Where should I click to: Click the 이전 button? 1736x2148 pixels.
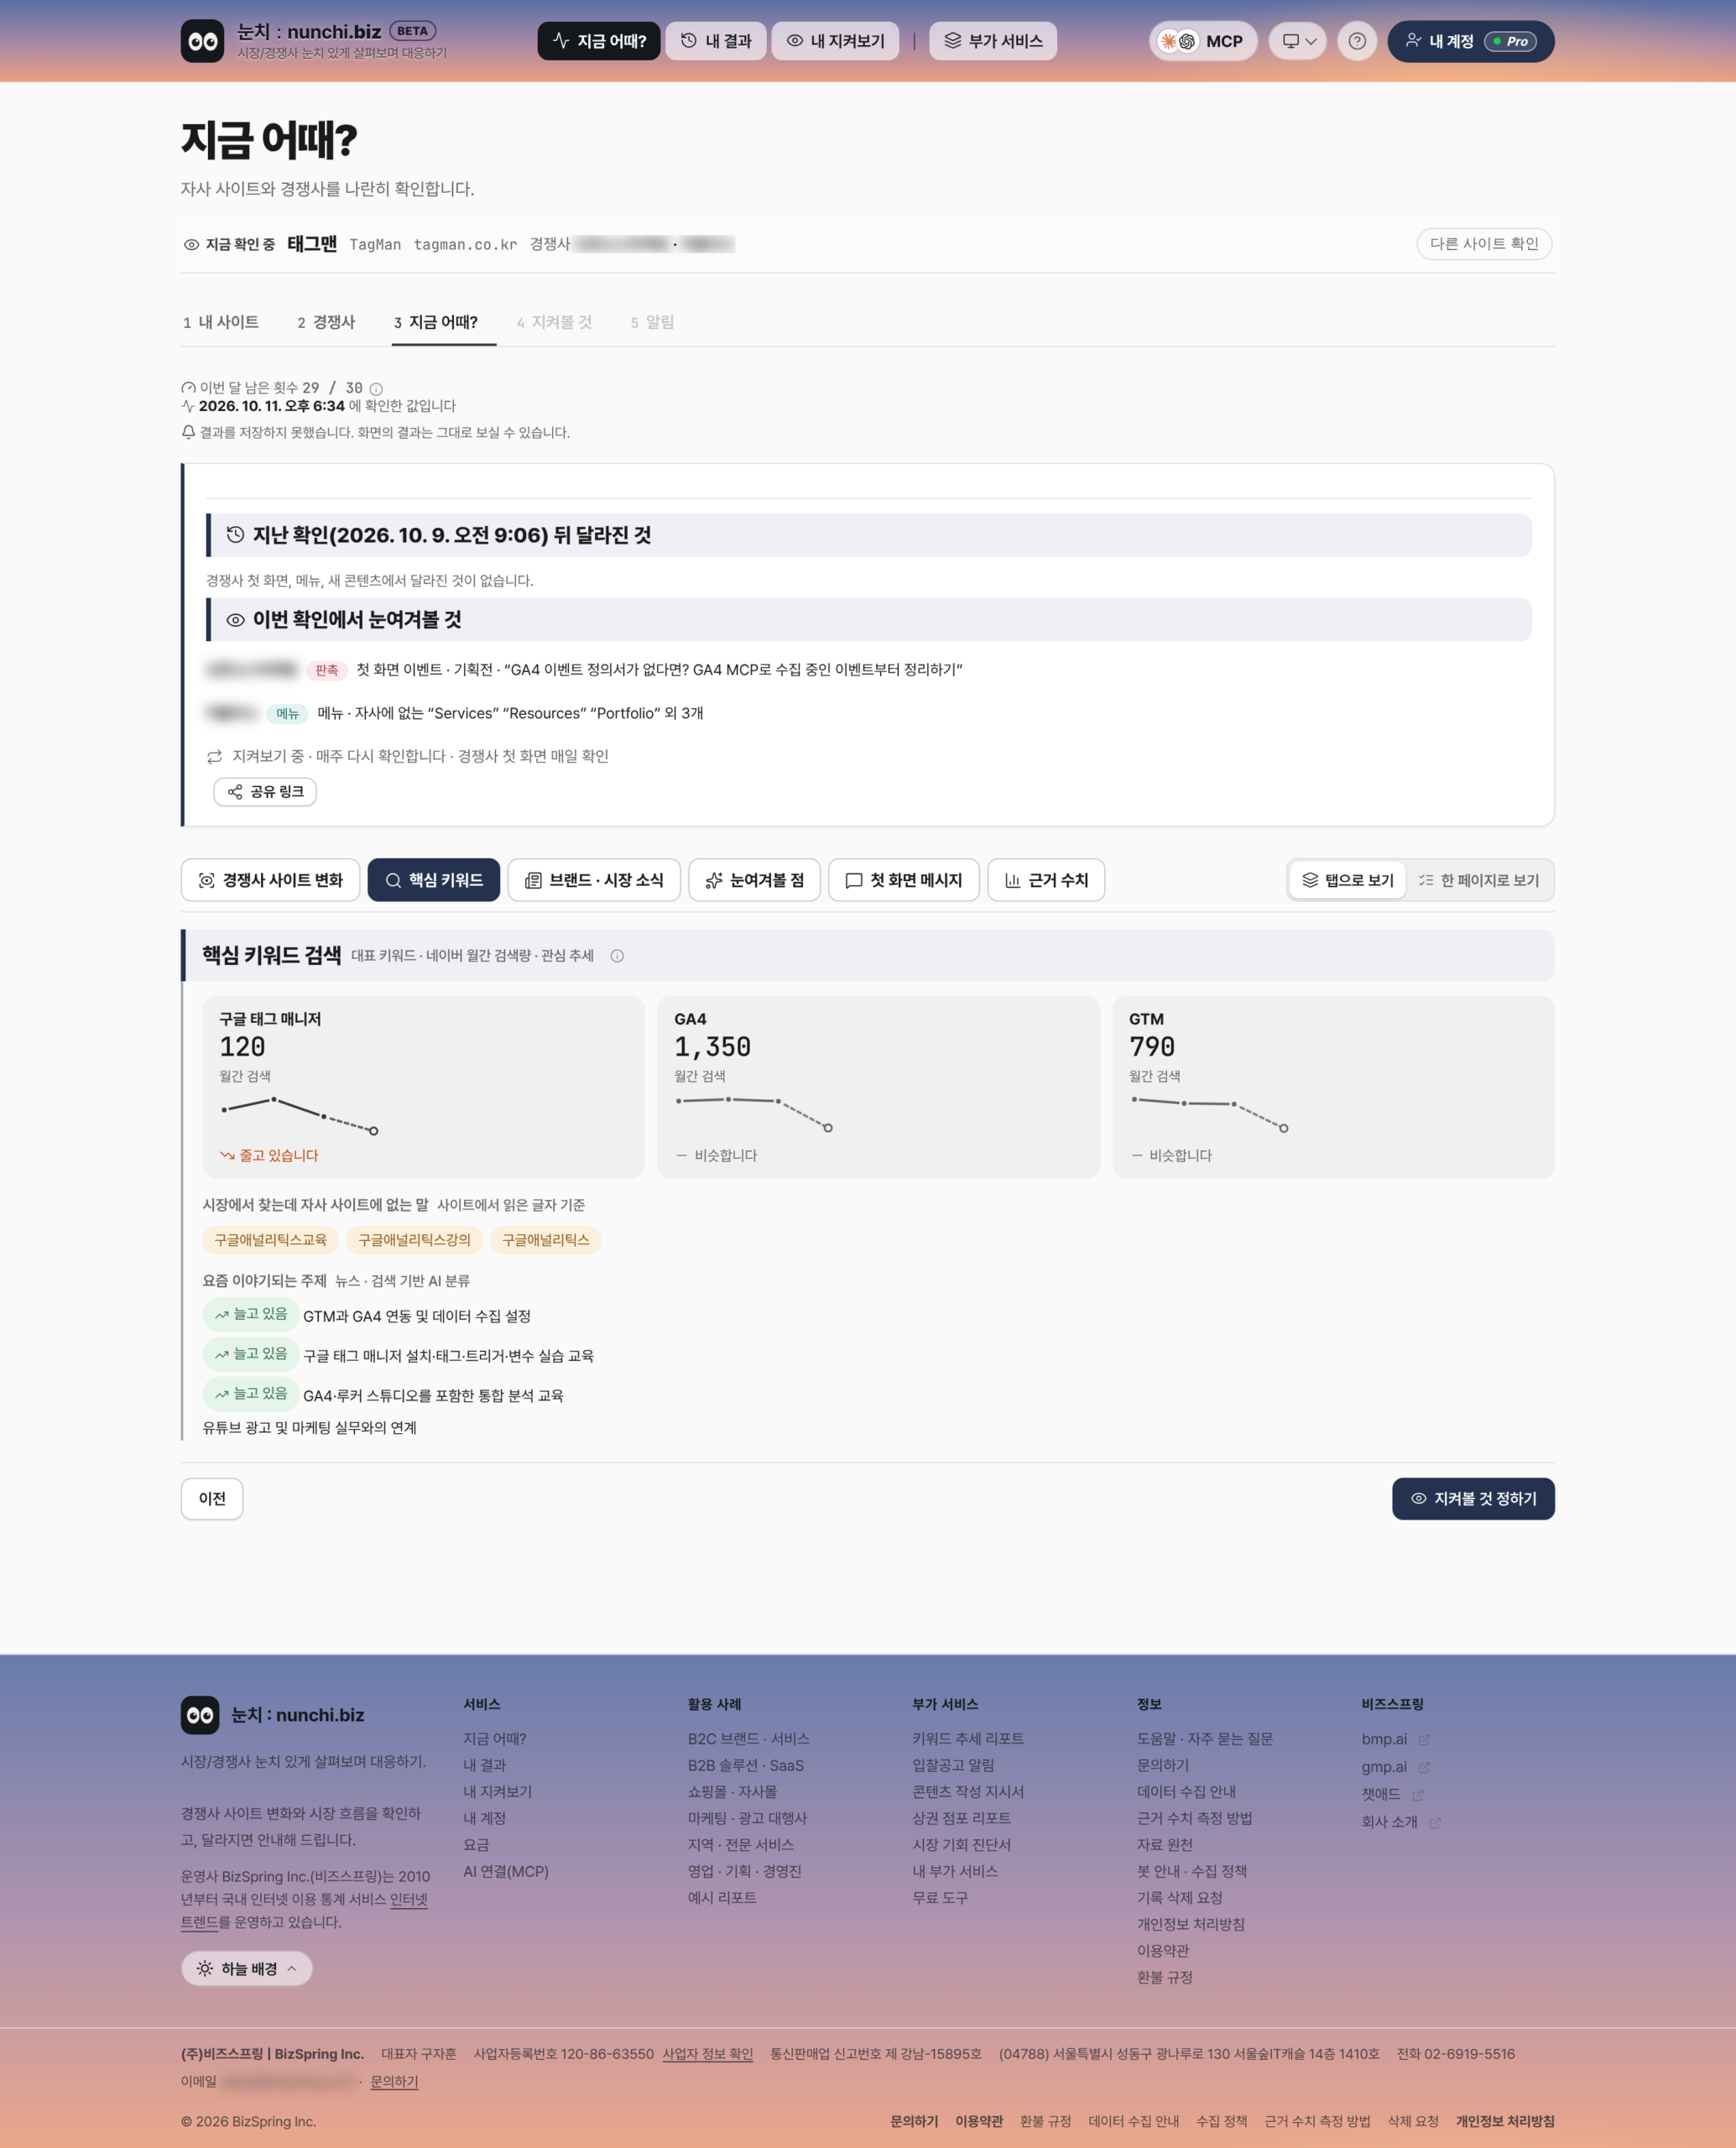pos(212,1498)
